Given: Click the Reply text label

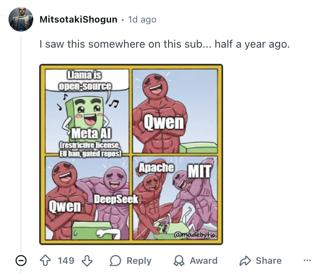Looking at the screenshot, I should (x=139, y=260).
